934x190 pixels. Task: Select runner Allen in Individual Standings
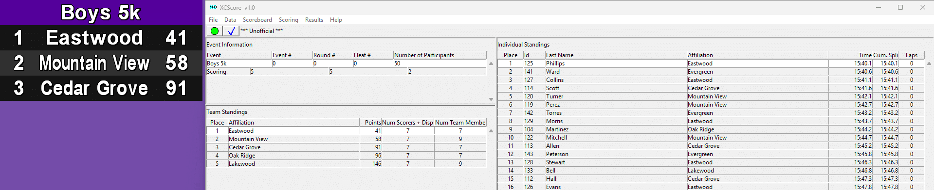click(x=711, y=146)
